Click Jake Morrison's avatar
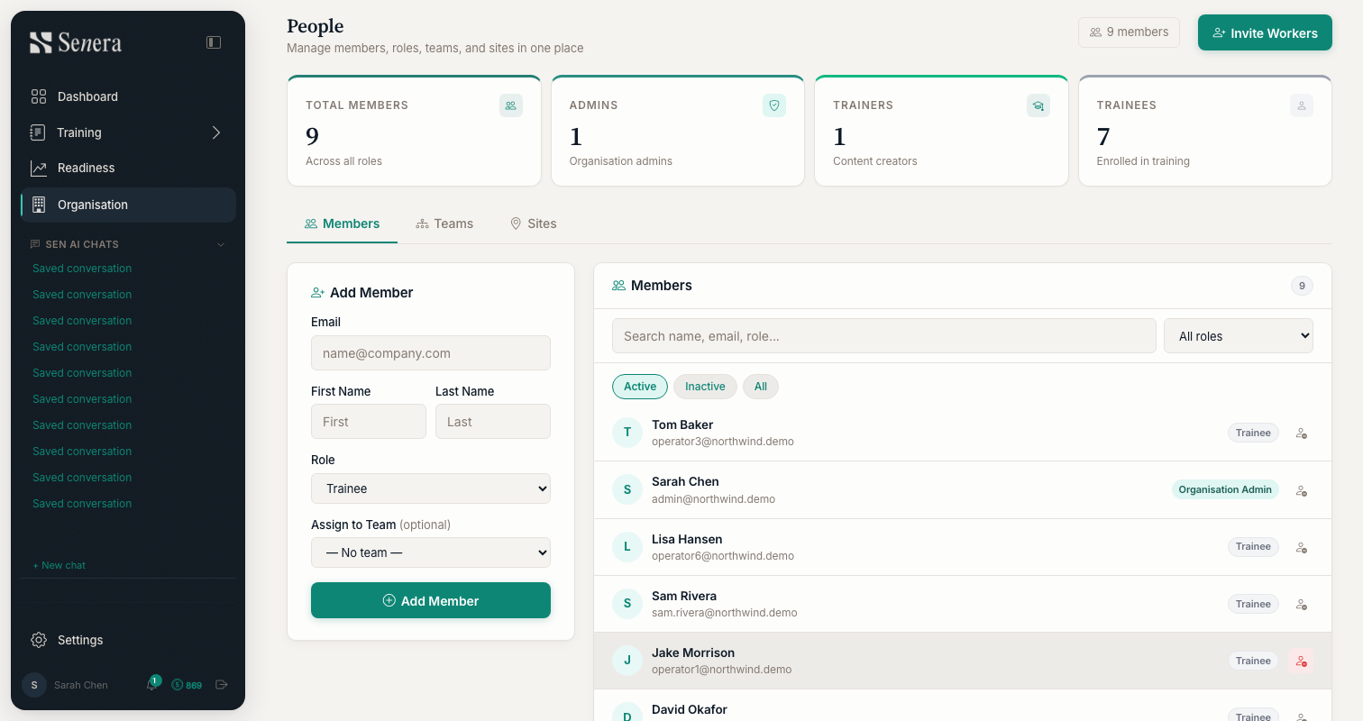This screenshot has height=721, width=1363. [x=627, y=661]
